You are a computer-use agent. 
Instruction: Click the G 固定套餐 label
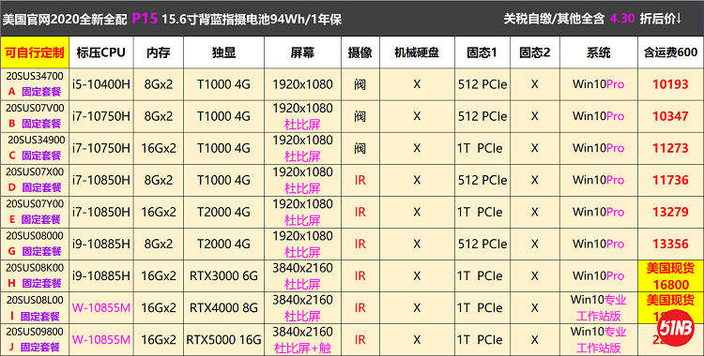coord(35,251)
